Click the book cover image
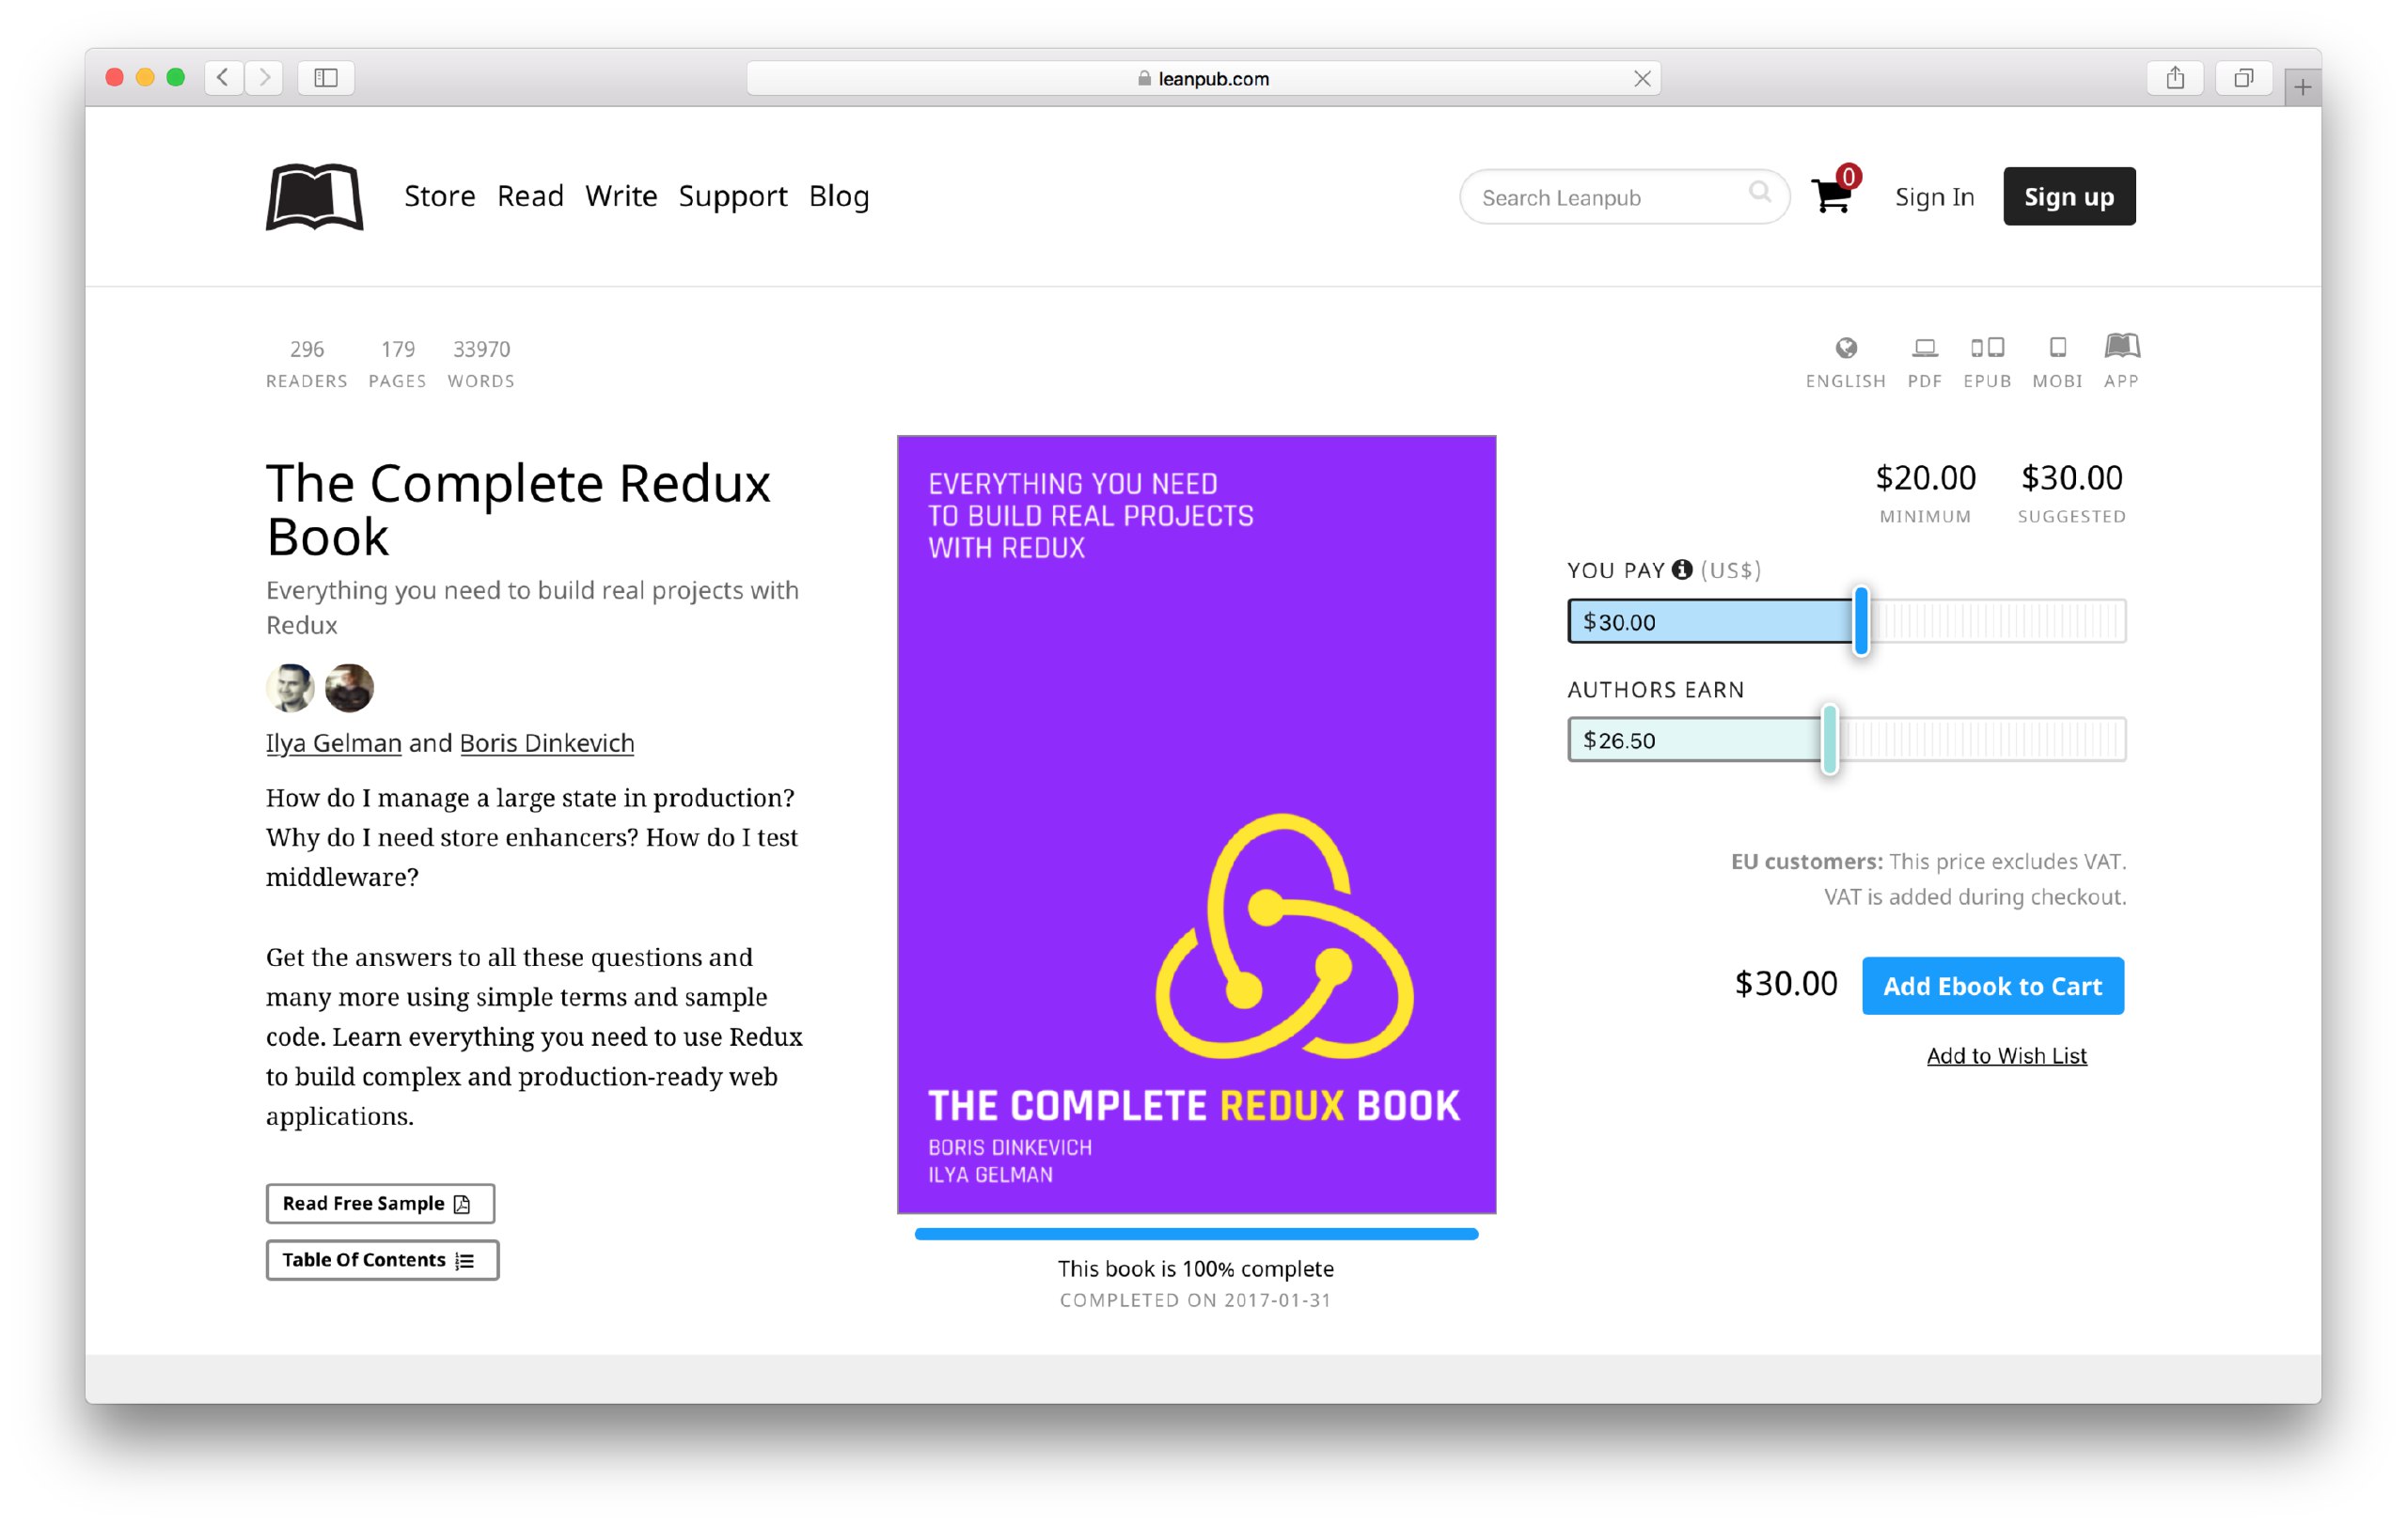This screenshot has height=1526, width=2407. pos(1195,824)
